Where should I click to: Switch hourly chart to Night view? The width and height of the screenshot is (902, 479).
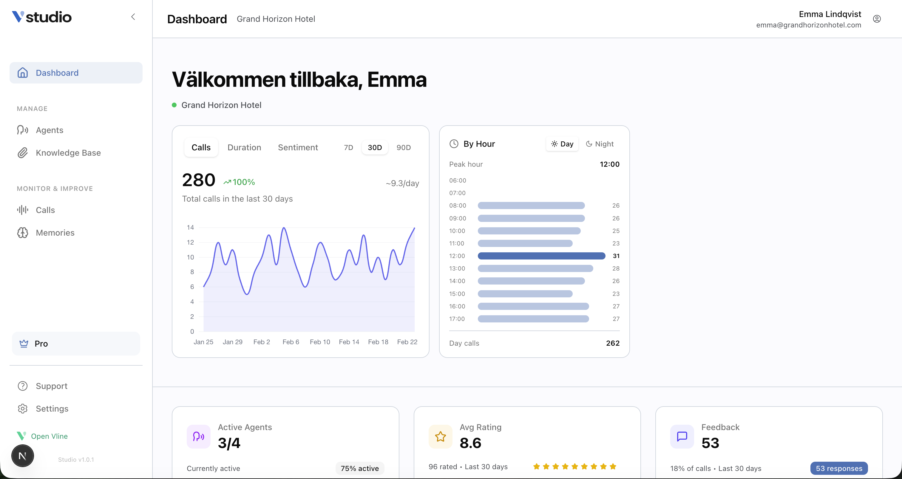tap(600, 143)
